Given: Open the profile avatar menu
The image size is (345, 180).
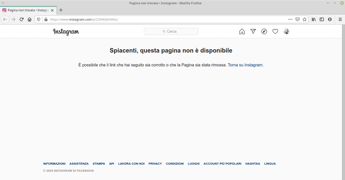Looking at the screenshot, I should (x=286, y=31).
